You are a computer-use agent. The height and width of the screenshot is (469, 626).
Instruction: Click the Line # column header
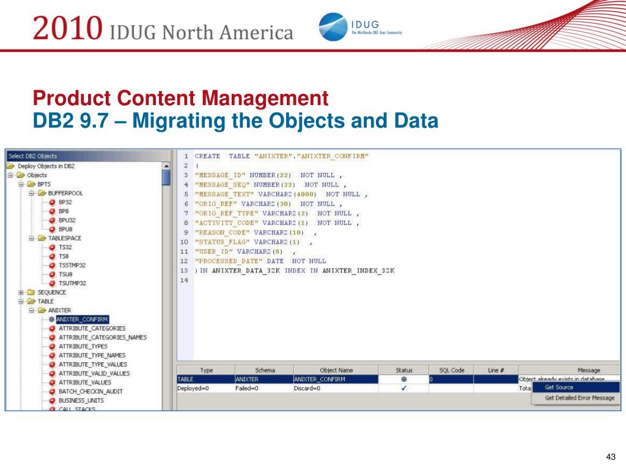tap(496, 370)
